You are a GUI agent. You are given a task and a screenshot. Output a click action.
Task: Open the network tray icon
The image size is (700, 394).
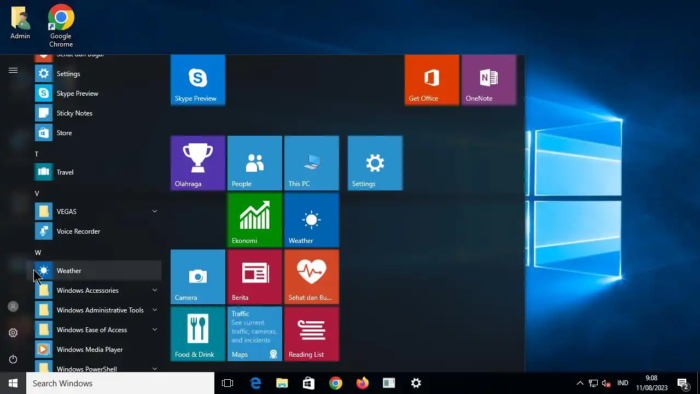[x=593, y=383]
